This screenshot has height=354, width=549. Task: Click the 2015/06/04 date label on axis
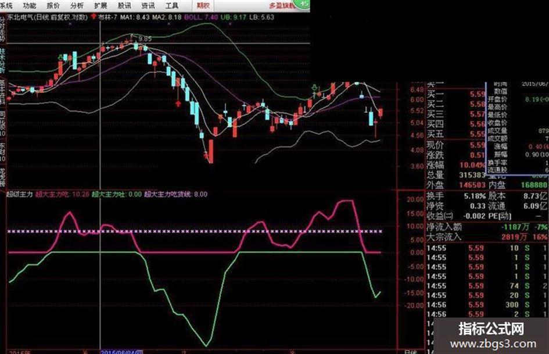[x=121, y=352]
